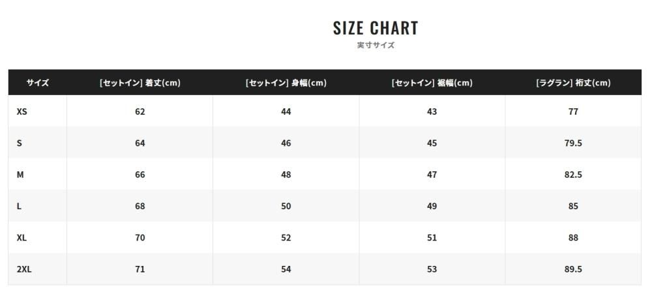Click the 79.5 sleeve length cell
Image resolution: width=652 pixels, height=290 pixels.
[x=573, y=143]
